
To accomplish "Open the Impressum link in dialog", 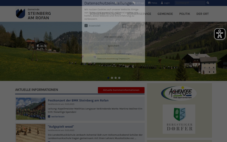I will (124, 59).
